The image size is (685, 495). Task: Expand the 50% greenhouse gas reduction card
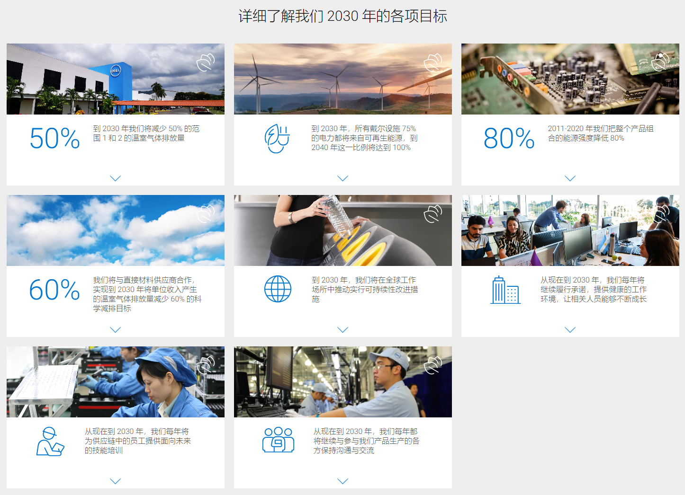[x=116, y=178]
